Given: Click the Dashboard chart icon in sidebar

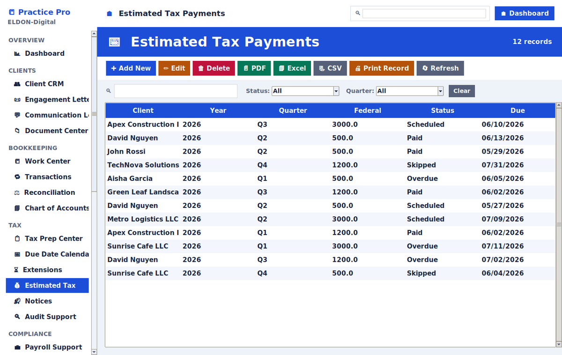Looking at the screenshot, I should (17, 54).
